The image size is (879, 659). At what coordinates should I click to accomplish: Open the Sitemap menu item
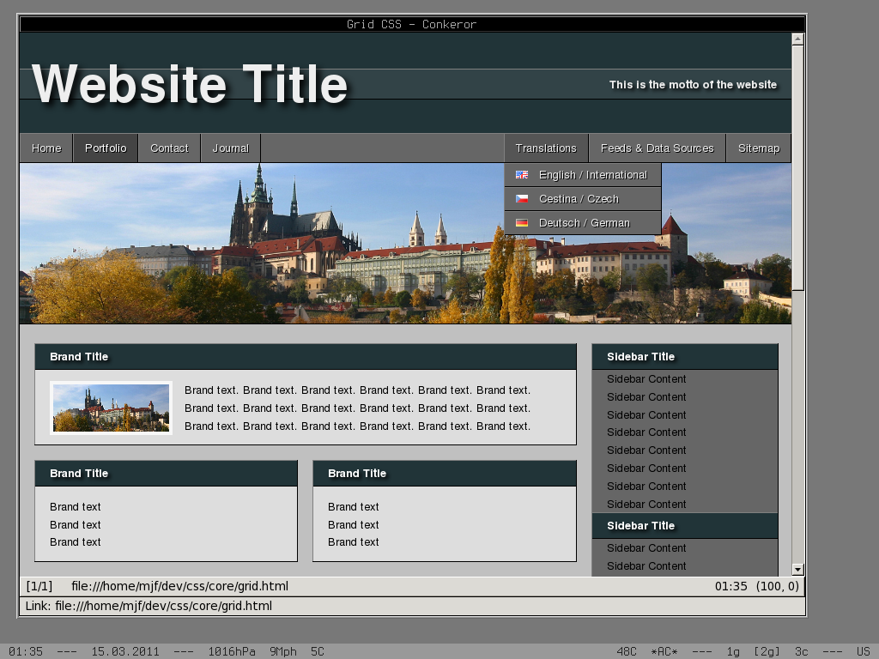(758, 148)
